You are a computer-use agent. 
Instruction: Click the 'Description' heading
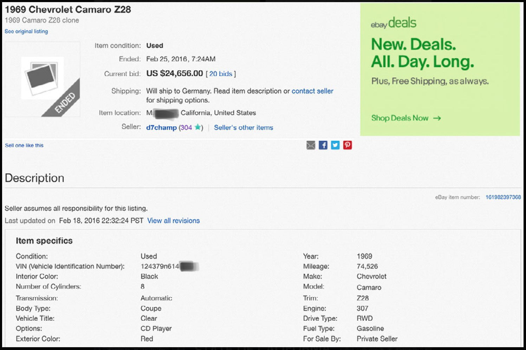pos(34,178)
